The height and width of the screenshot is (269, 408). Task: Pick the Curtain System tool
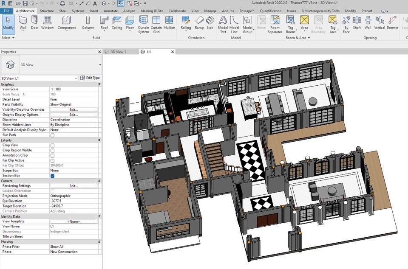[x=143, y=25]
